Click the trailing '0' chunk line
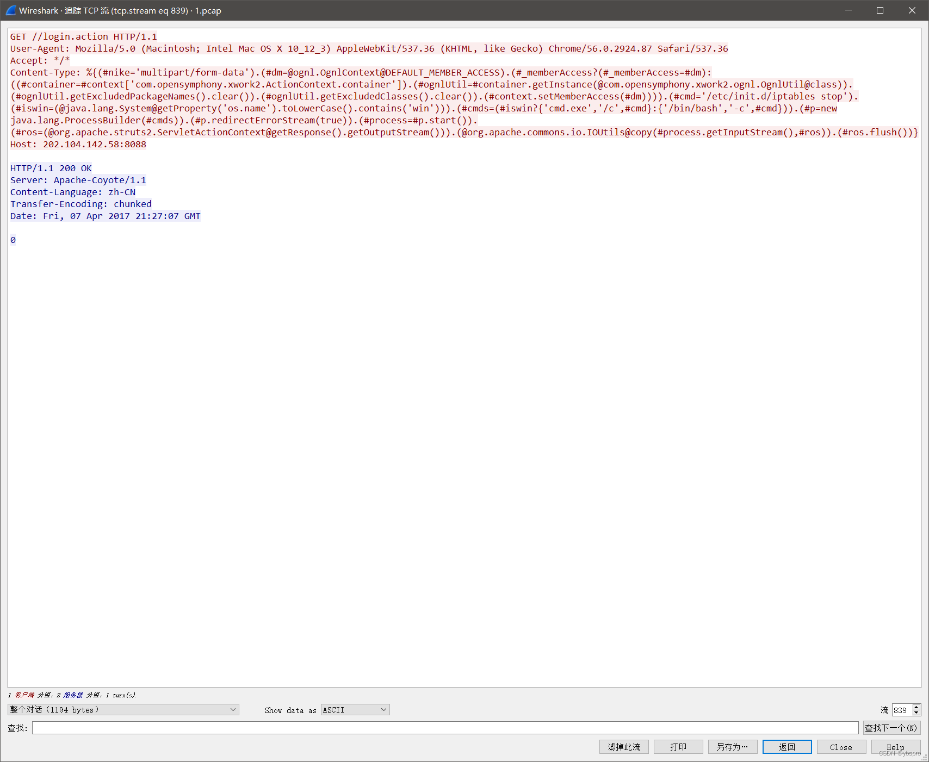929x762 pixels. 13,240
